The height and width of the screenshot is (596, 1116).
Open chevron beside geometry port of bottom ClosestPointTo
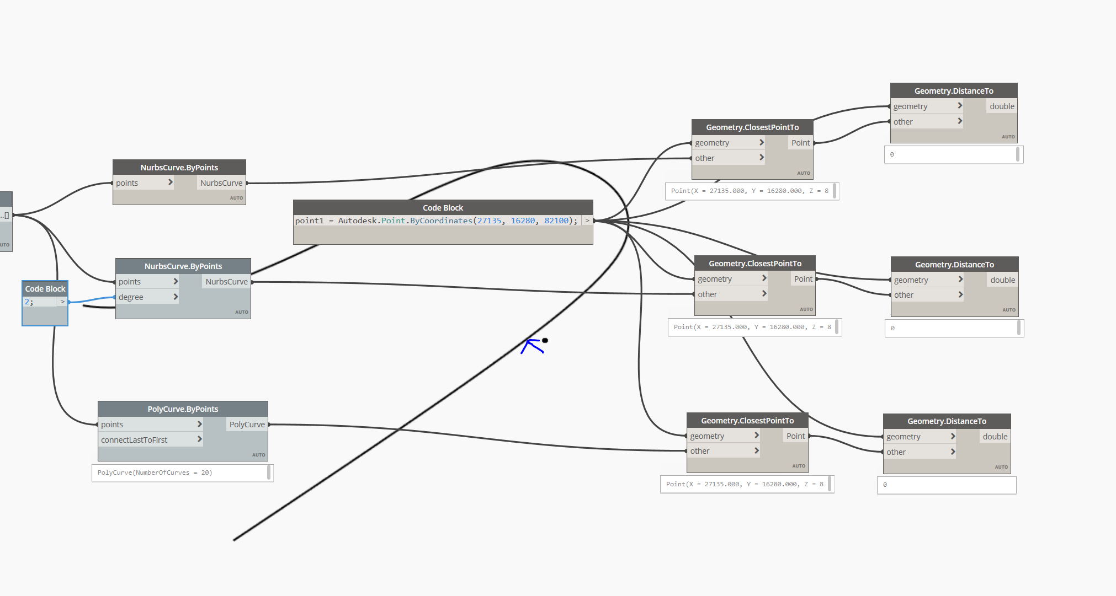pyautogui.click(x=757, y=436)
